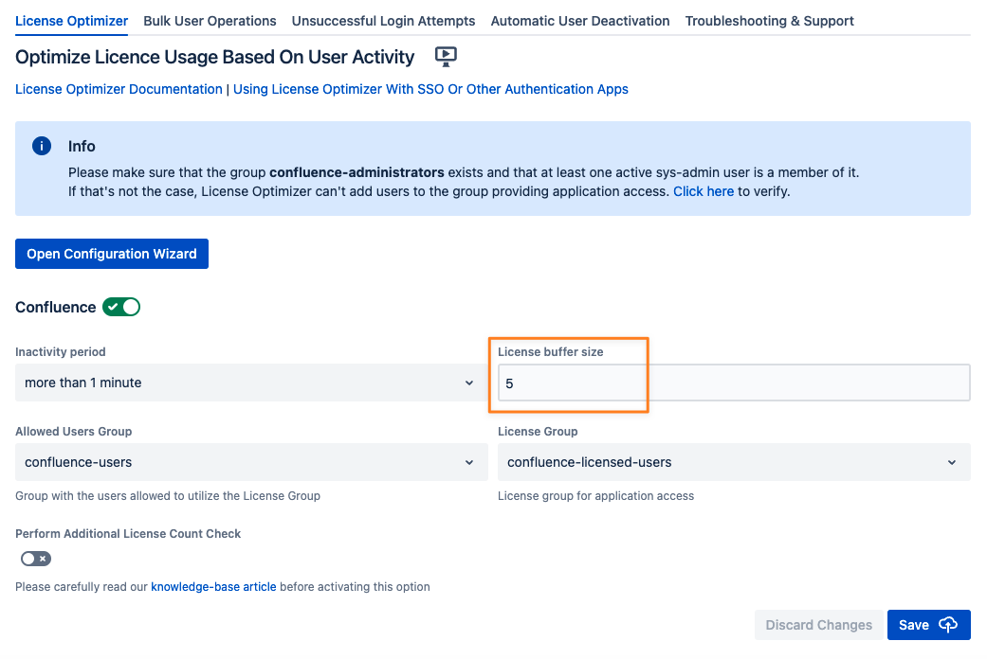Image resolution: width=987 pixels, height=659 pixels.
Task: Expand the Allowed Users Group dropdown
Action: tap(248, 462)
